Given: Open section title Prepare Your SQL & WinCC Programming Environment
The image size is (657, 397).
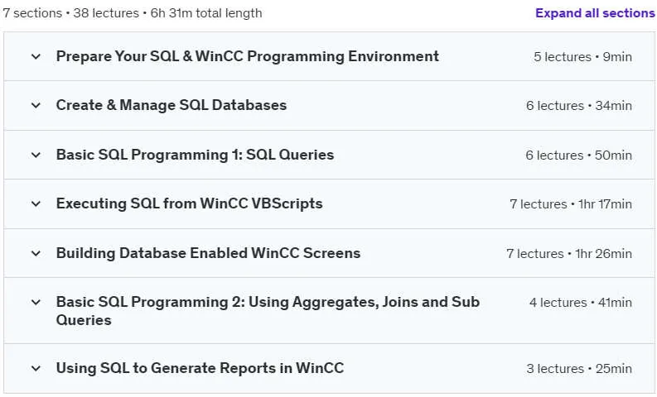Looking at the screenshot, I should (247, 56).
